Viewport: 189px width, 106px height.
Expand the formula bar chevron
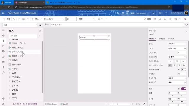(186, 25)
